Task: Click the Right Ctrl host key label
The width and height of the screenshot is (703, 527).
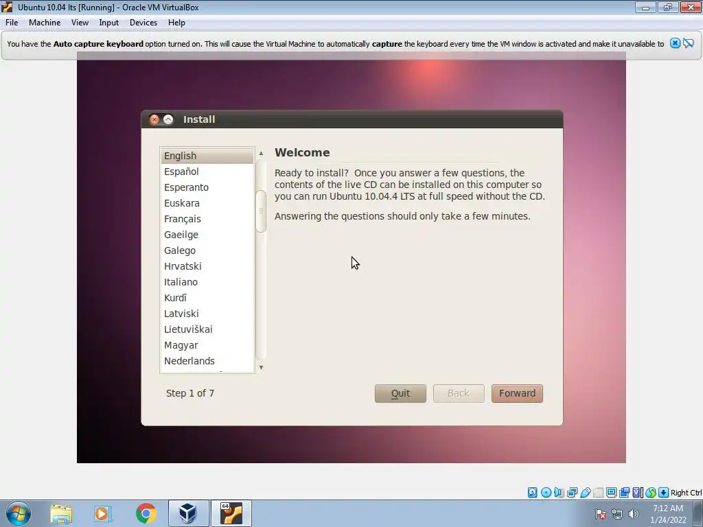Action: (687, 493)
